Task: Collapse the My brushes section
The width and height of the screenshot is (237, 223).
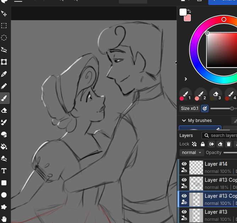Action: 184,121
